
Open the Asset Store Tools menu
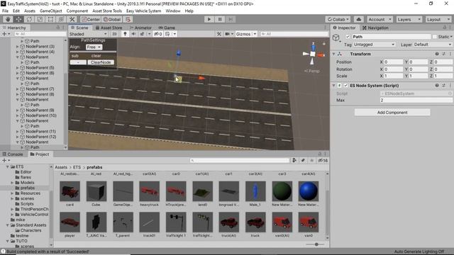click(107, 11)
